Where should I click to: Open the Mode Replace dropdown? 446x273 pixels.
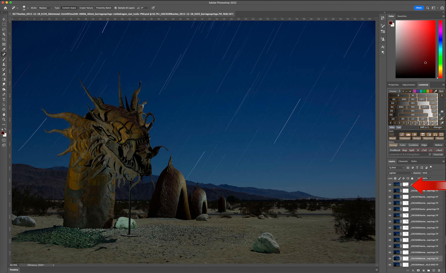(45, 8)
